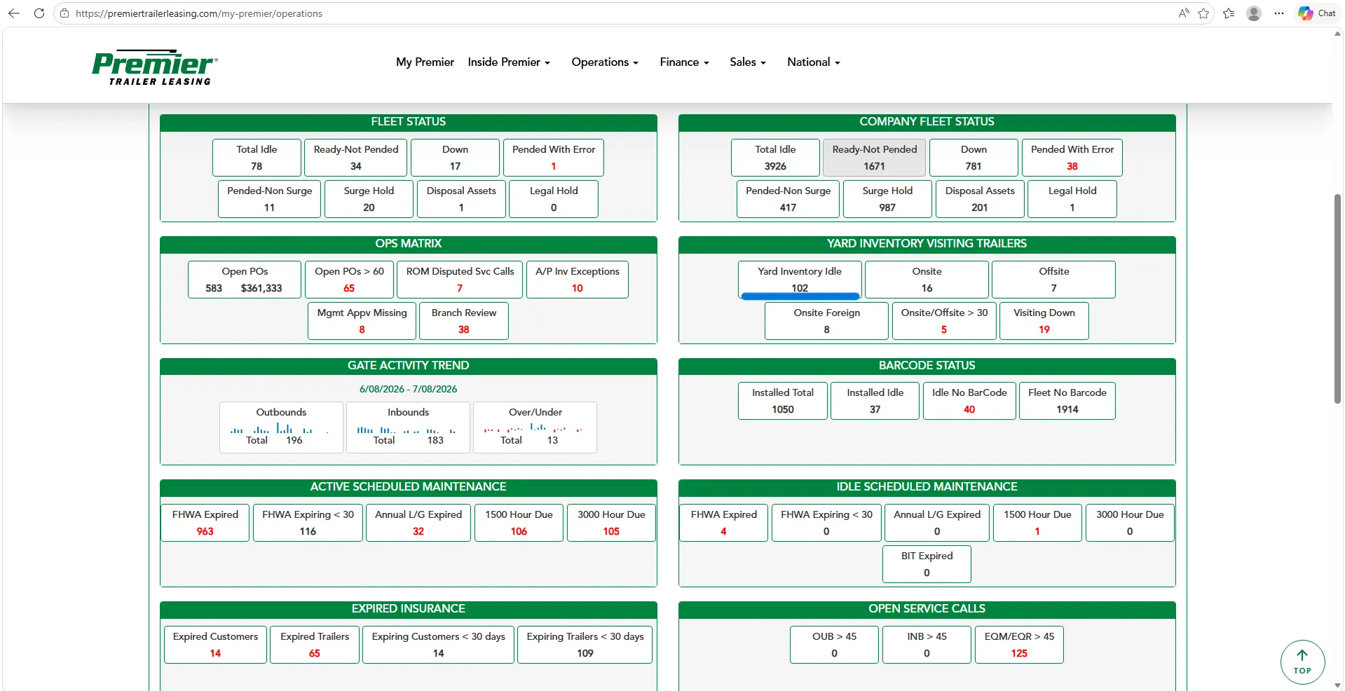Open the favorites list icon
1345x691 pixels.
(x=1229, y=13)
